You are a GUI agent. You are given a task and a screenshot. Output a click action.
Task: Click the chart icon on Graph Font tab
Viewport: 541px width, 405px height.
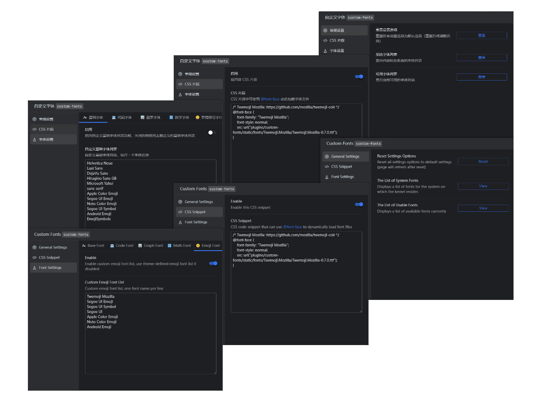140,245
